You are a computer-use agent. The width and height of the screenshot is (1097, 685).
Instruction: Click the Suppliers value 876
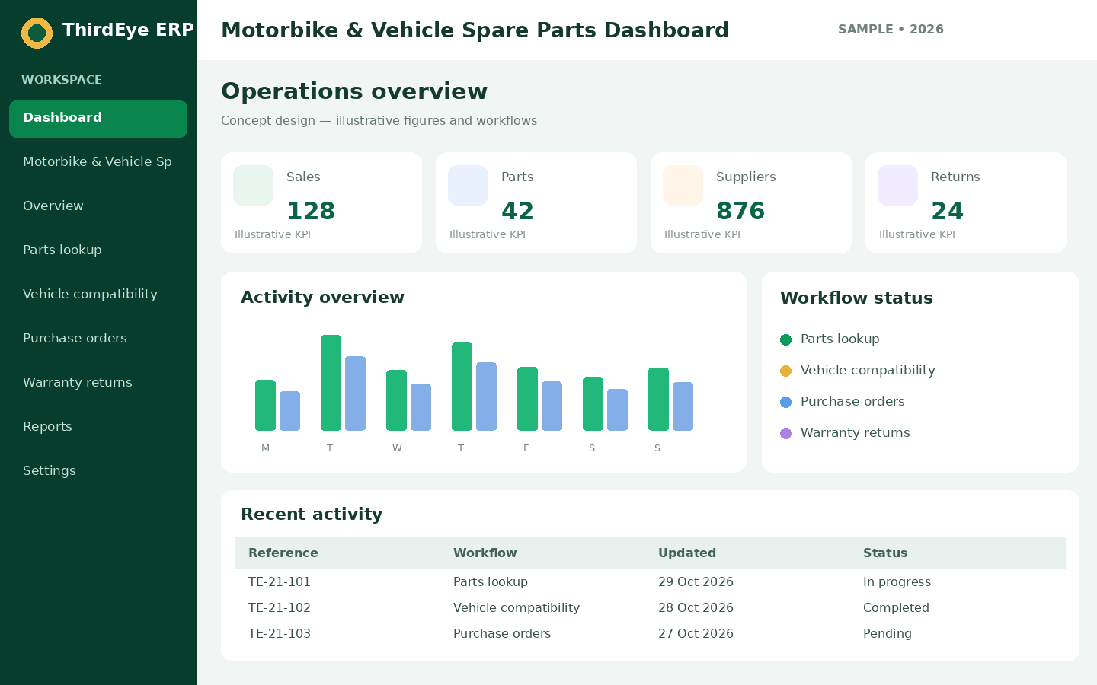tap(740, 211)
